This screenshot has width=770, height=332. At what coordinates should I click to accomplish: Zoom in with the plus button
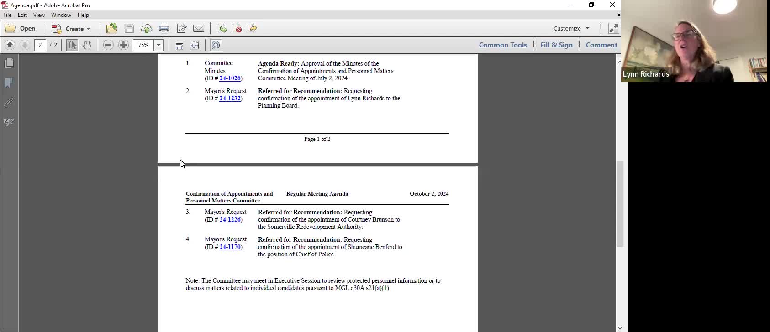(x=123, y=45)
